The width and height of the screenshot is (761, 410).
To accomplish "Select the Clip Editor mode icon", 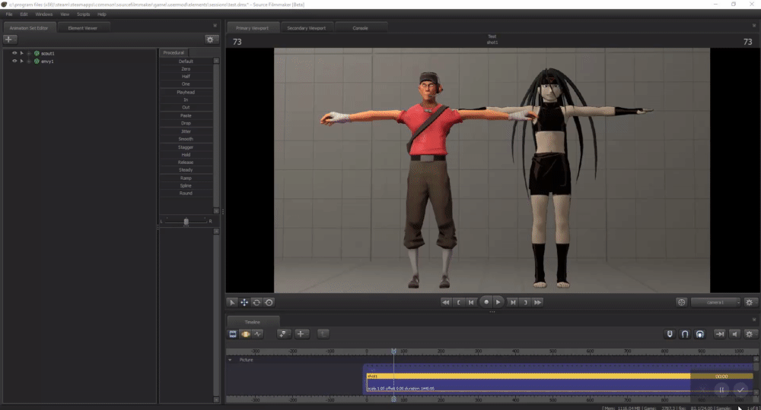I will pos(233,333).
